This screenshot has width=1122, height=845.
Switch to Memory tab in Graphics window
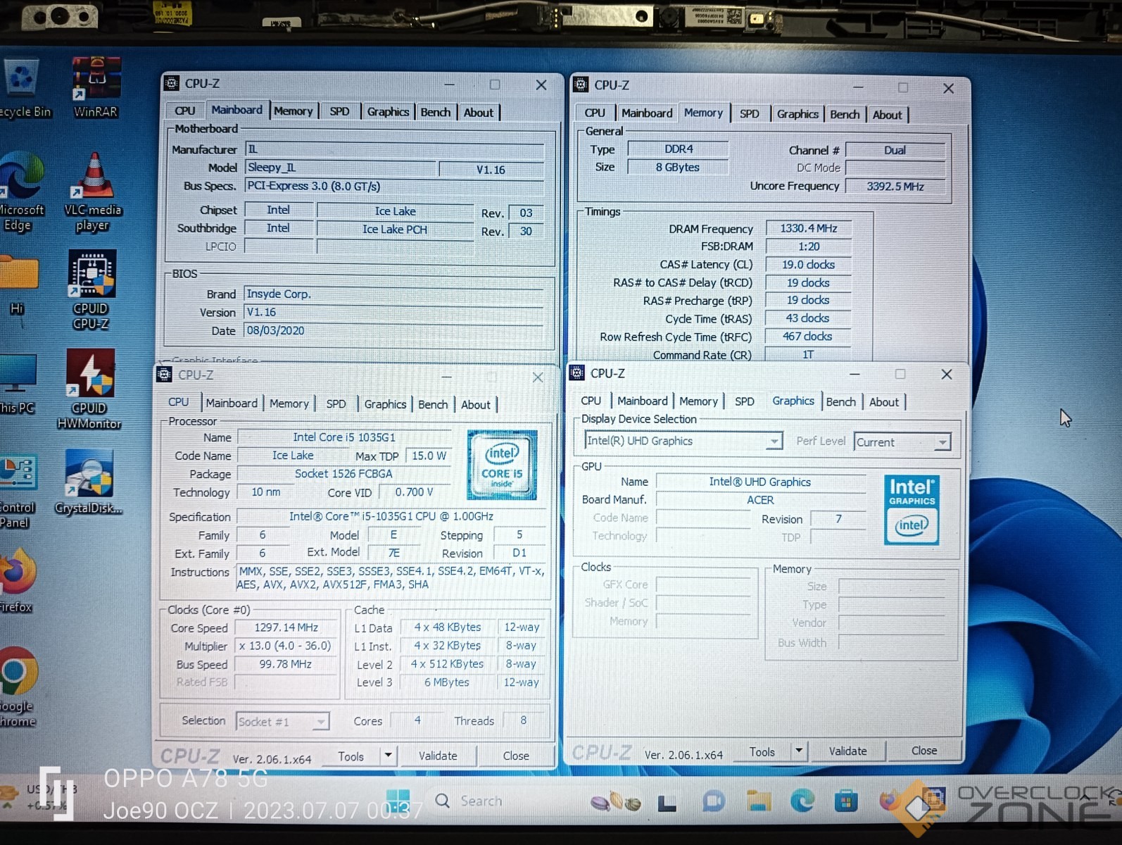698,401
